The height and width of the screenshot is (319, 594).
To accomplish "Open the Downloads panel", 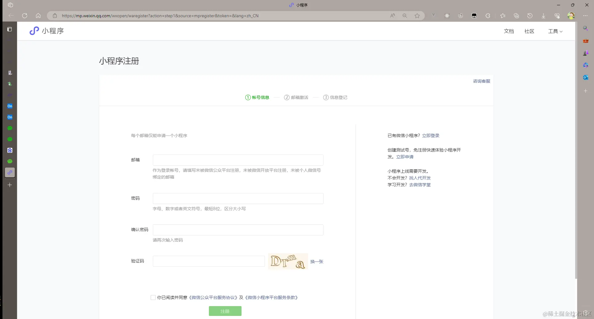I will [543, 16].
